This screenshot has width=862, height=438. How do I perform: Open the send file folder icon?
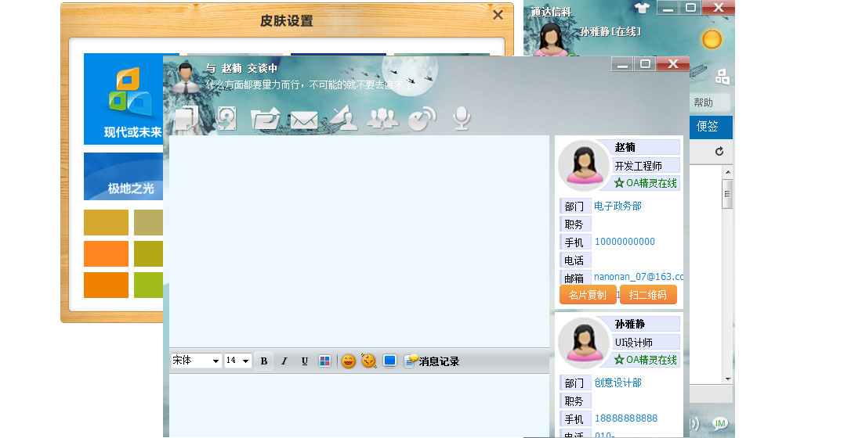pos(265,120)
